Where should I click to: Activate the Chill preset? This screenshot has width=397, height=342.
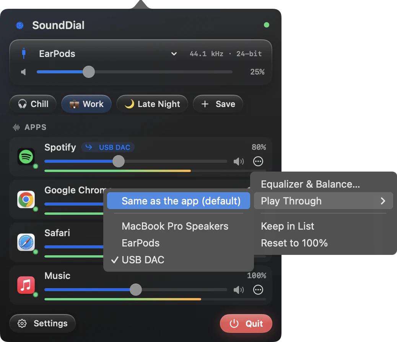[33, 104]
